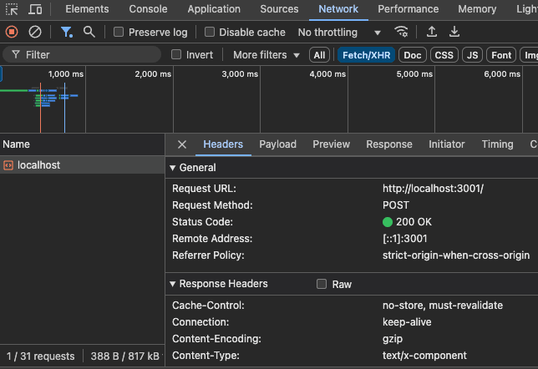Collapse the General section
The height and width of the screenshot is (369, 538).
[x=173, y=168]
